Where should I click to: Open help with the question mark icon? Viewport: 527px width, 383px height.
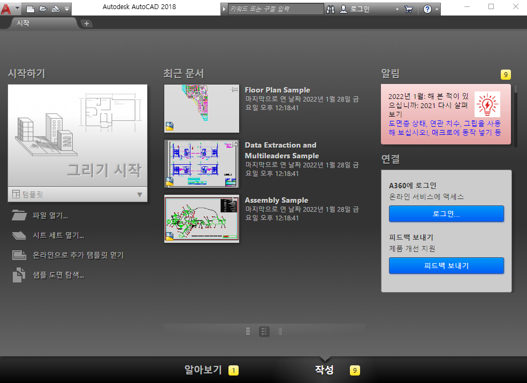pyautogui.click(x=427, y=9)
